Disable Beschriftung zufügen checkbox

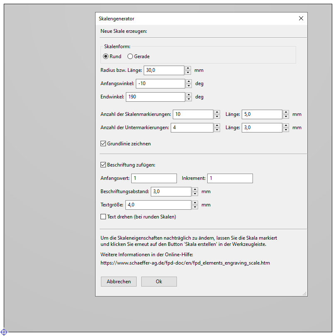[103, 165]
